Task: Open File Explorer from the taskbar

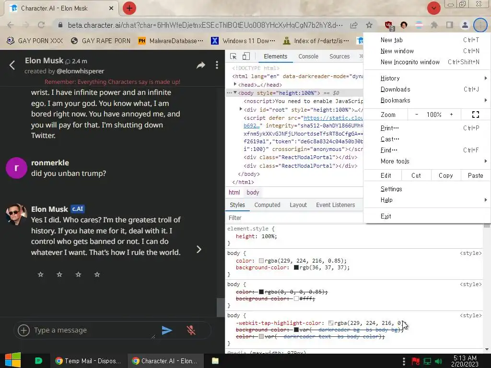Action: tap(215, 361)
